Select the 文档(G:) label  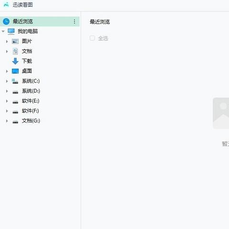tap(31, 121)
